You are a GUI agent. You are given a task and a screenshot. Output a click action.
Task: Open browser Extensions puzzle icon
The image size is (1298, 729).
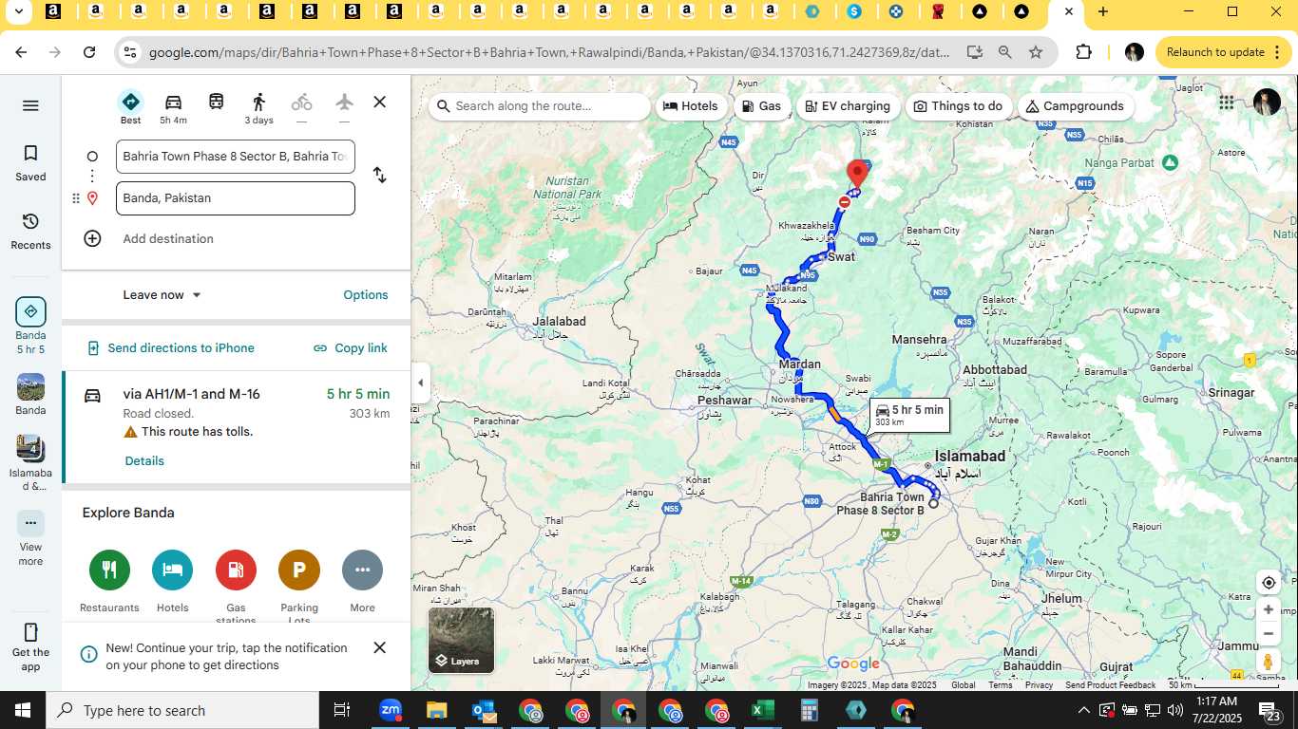coord(1083,52)
